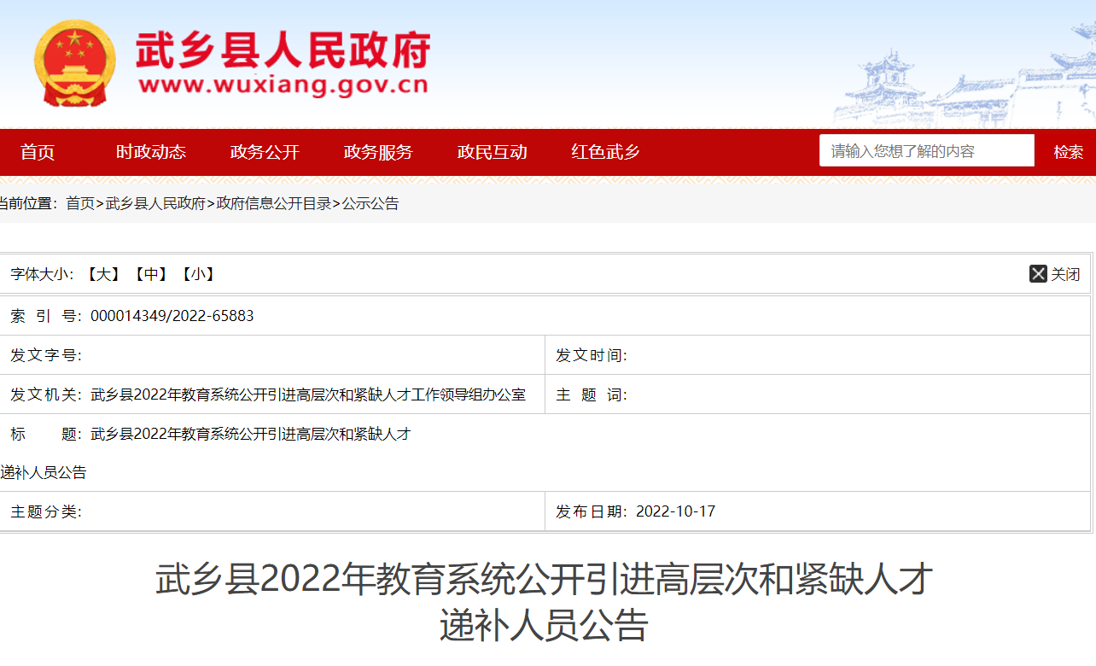Go to 政务公开 section
The height and width of the screenshot is (666, 1096).
(x=265, y=152)
